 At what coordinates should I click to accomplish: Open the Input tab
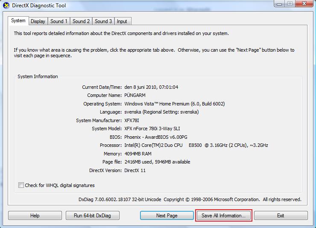[x=122, y=21]
